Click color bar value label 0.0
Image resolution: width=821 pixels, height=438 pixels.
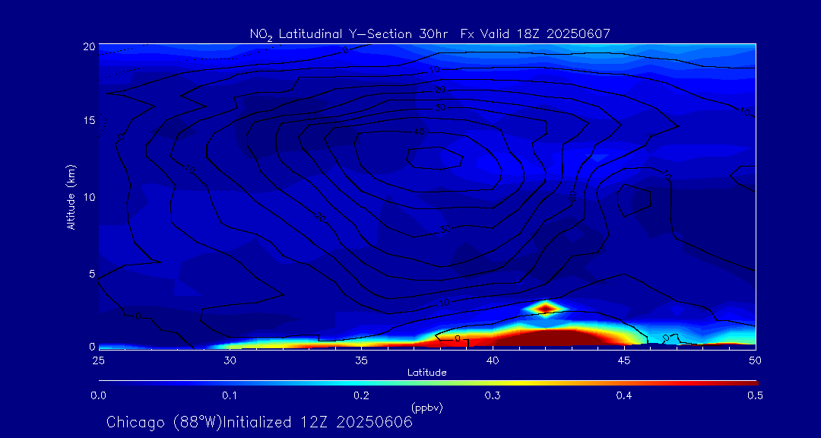pyautogui.click(x=98, y=396)
